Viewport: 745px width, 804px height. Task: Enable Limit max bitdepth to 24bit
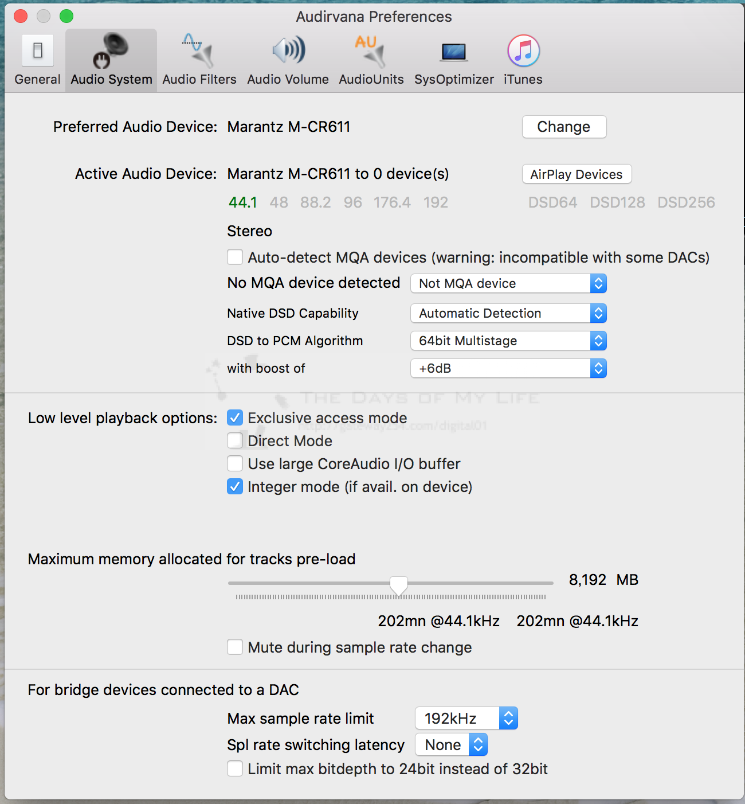[x=235, y=768]
